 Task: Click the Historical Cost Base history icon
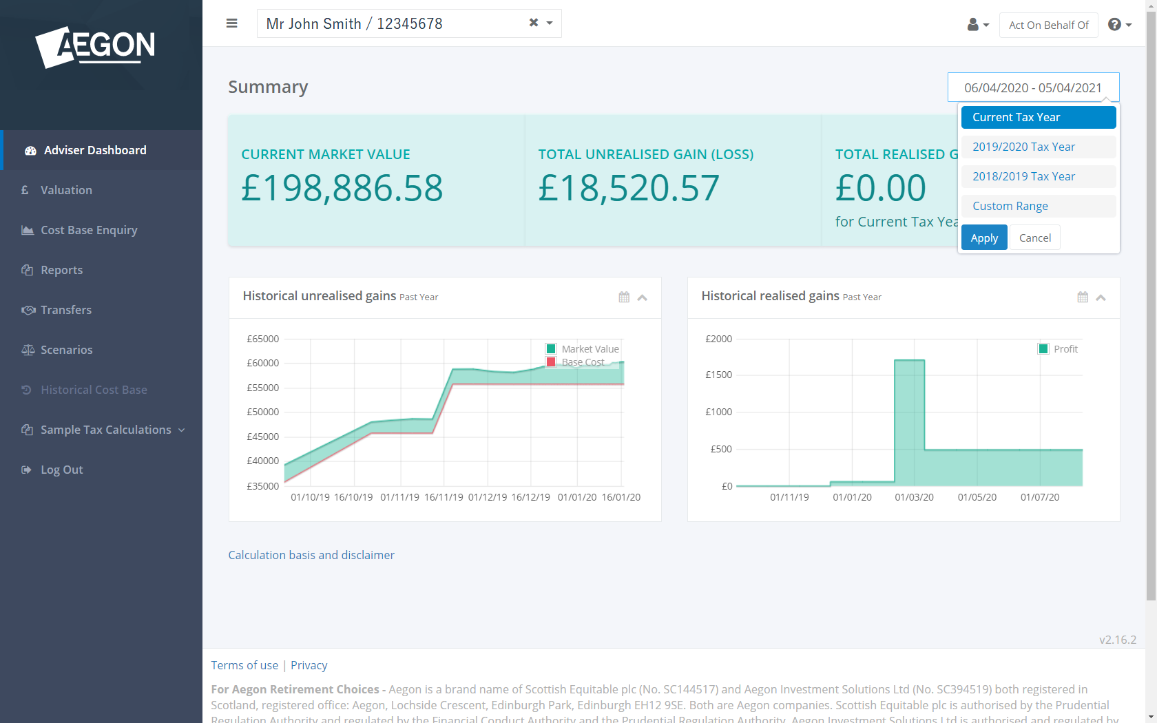(x=26, y=390)
